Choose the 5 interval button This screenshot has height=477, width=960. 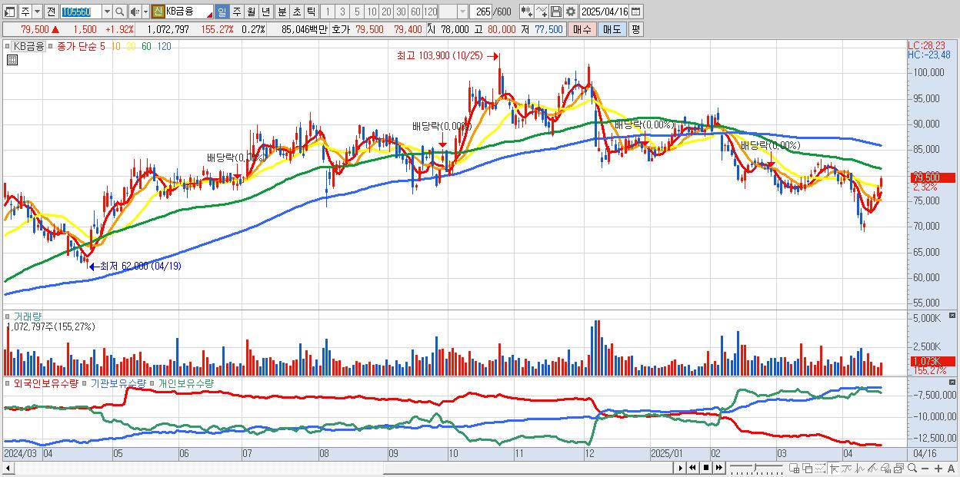[357, 12]
